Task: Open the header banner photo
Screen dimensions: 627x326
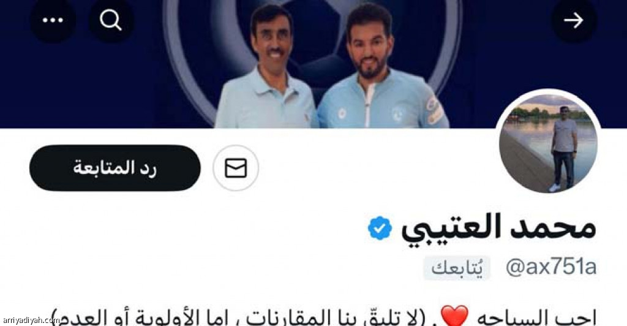Action: point(313,64)
